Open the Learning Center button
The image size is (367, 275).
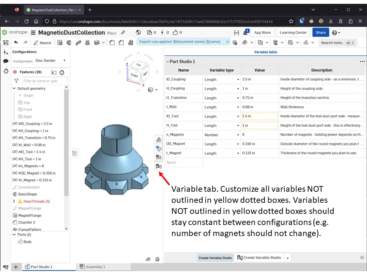[x=293, y=33]
